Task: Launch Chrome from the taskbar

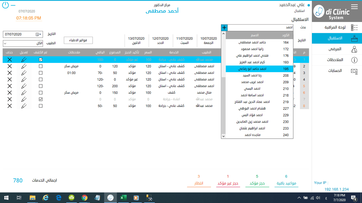Action: pos(84,198)
